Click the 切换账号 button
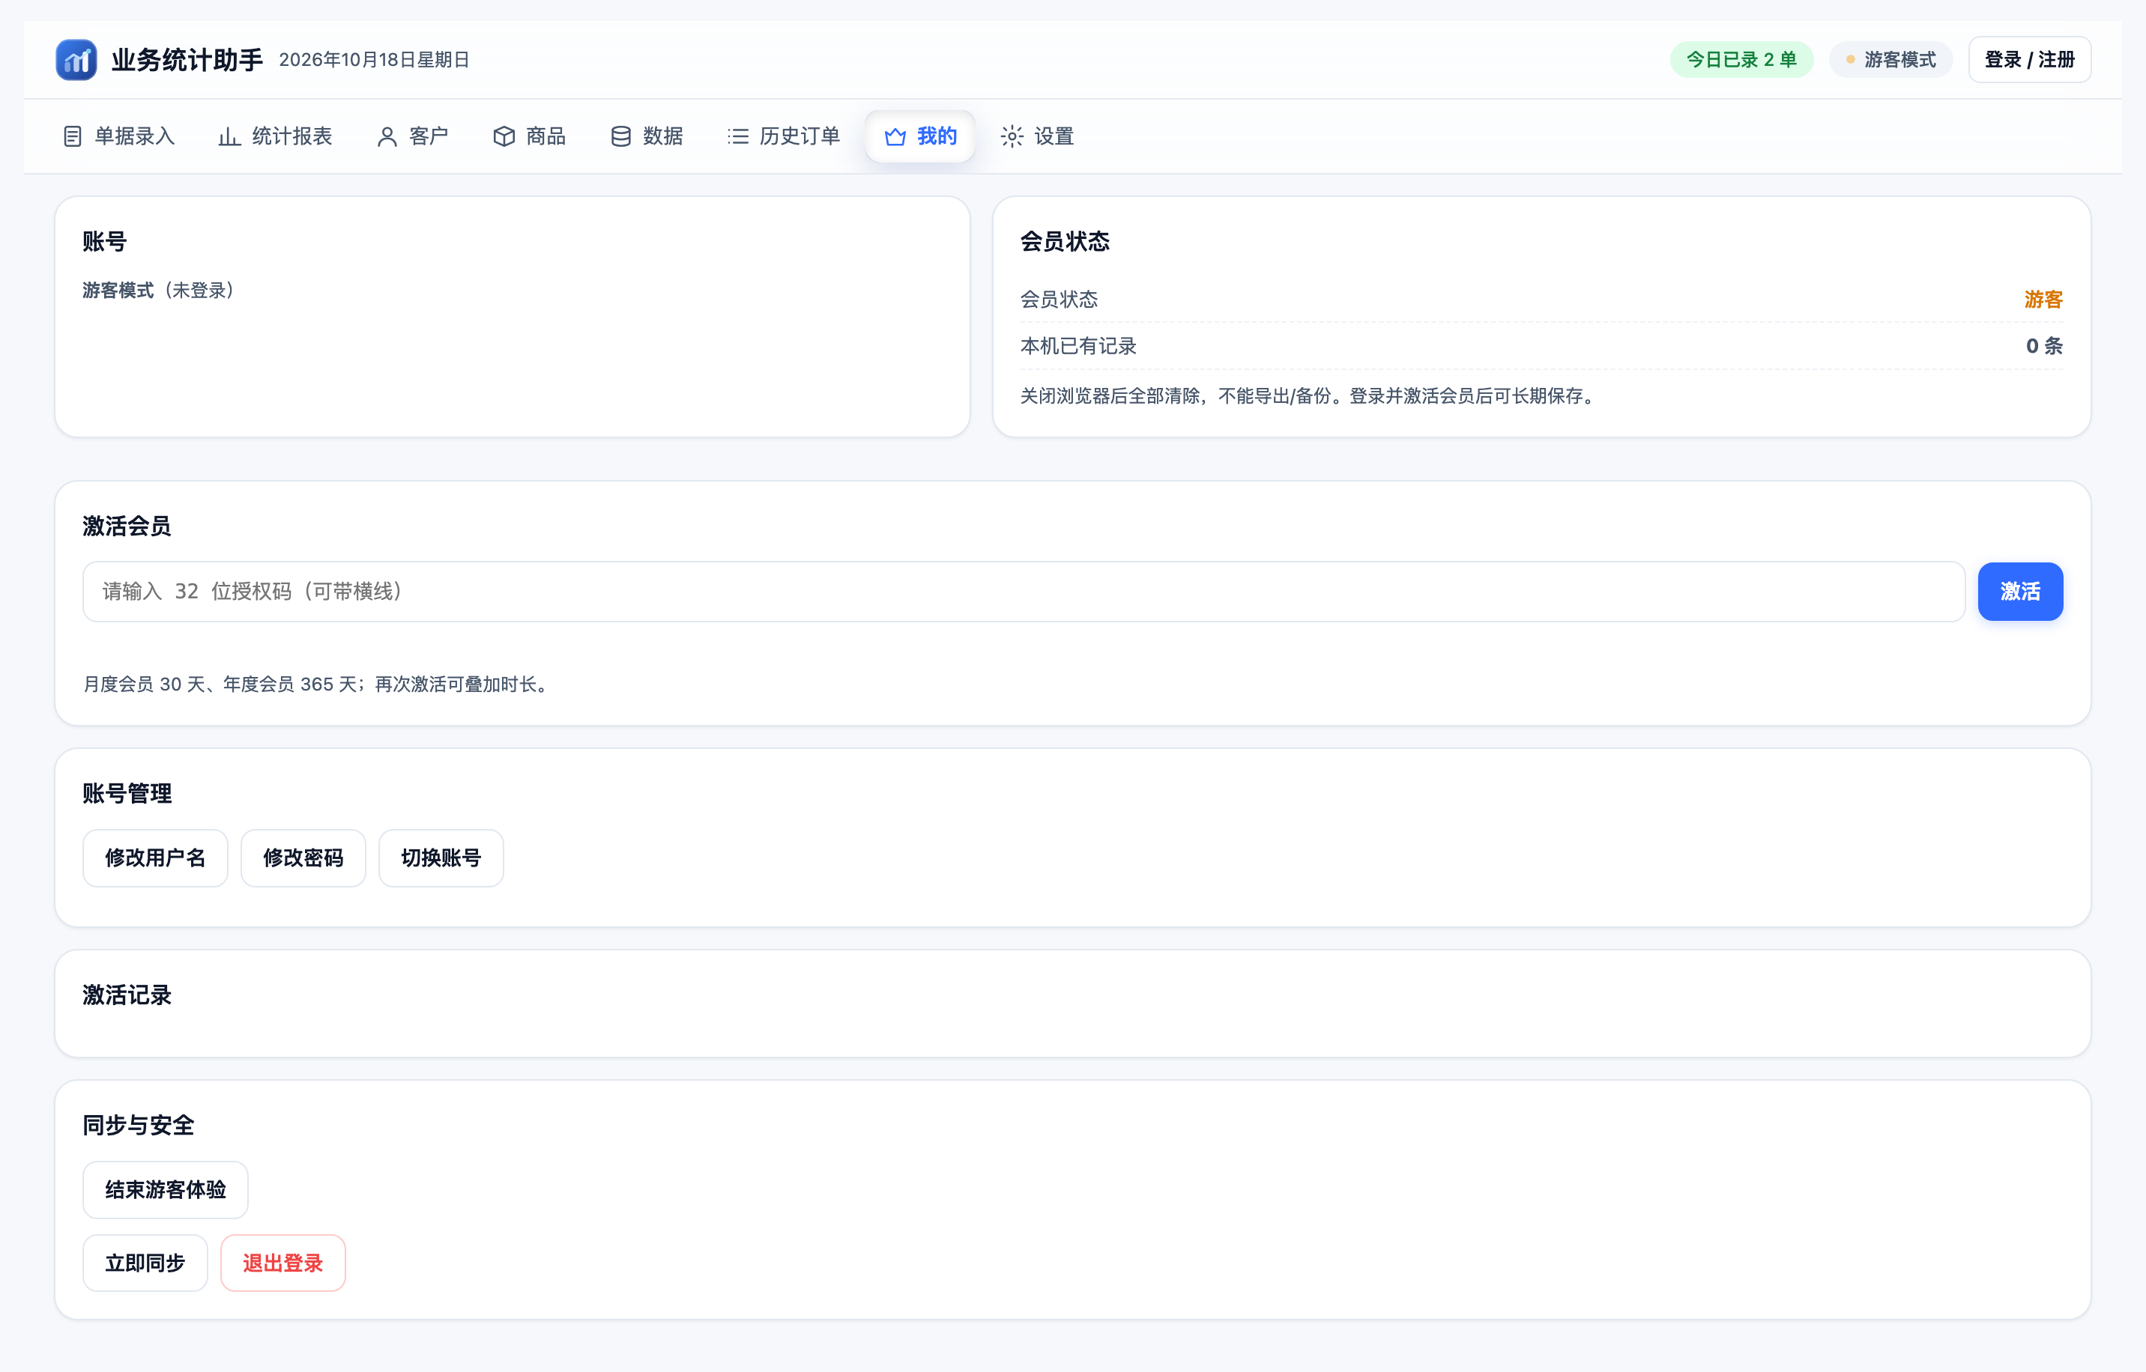This screenshot has height=1372, width=2146. coord(441,858)
